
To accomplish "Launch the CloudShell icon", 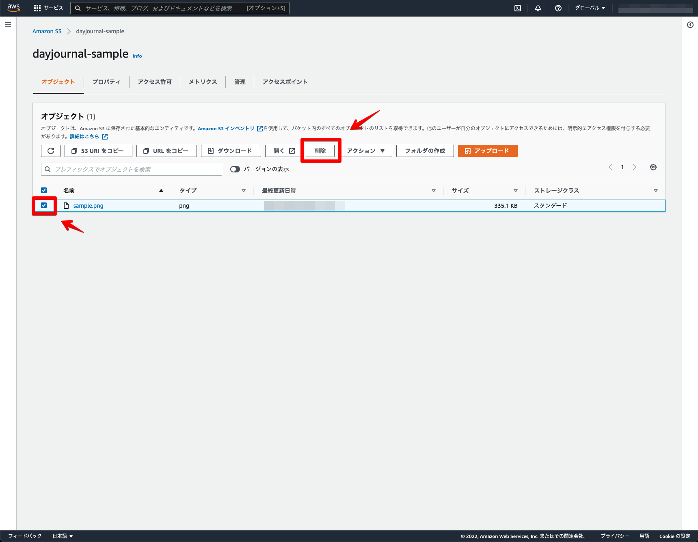I will 518,8.
